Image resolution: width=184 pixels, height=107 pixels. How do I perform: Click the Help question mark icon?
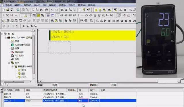point(84,10)
